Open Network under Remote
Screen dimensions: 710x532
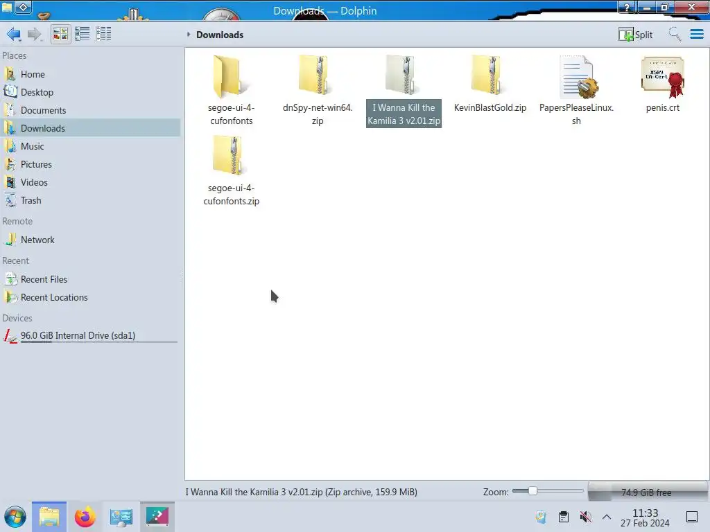[x=91, y=240]
